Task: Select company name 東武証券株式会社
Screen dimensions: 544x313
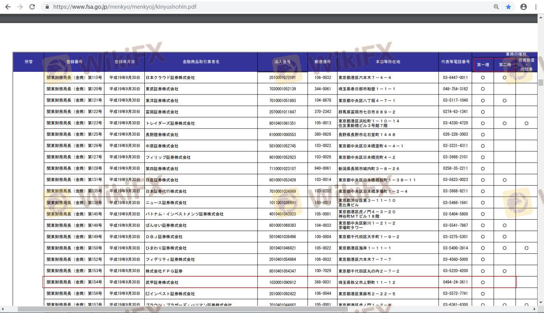Action: coord(162,89)
